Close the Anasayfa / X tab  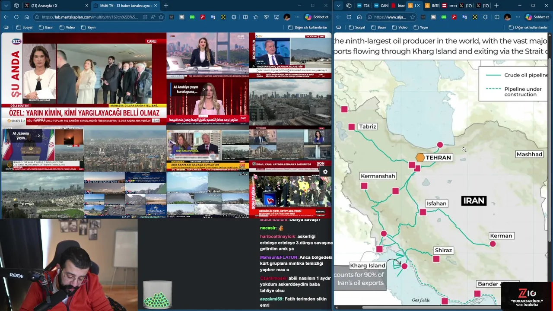click(86, 6)
